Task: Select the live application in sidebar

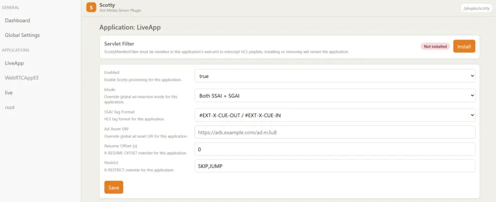Action: coord(9,93)
